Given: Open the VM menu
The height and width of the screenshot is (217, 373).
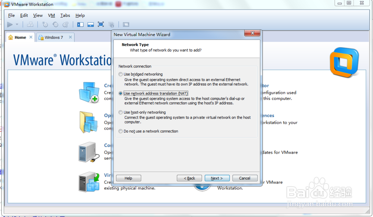Looking at the screenshot, I should [51, 15].
